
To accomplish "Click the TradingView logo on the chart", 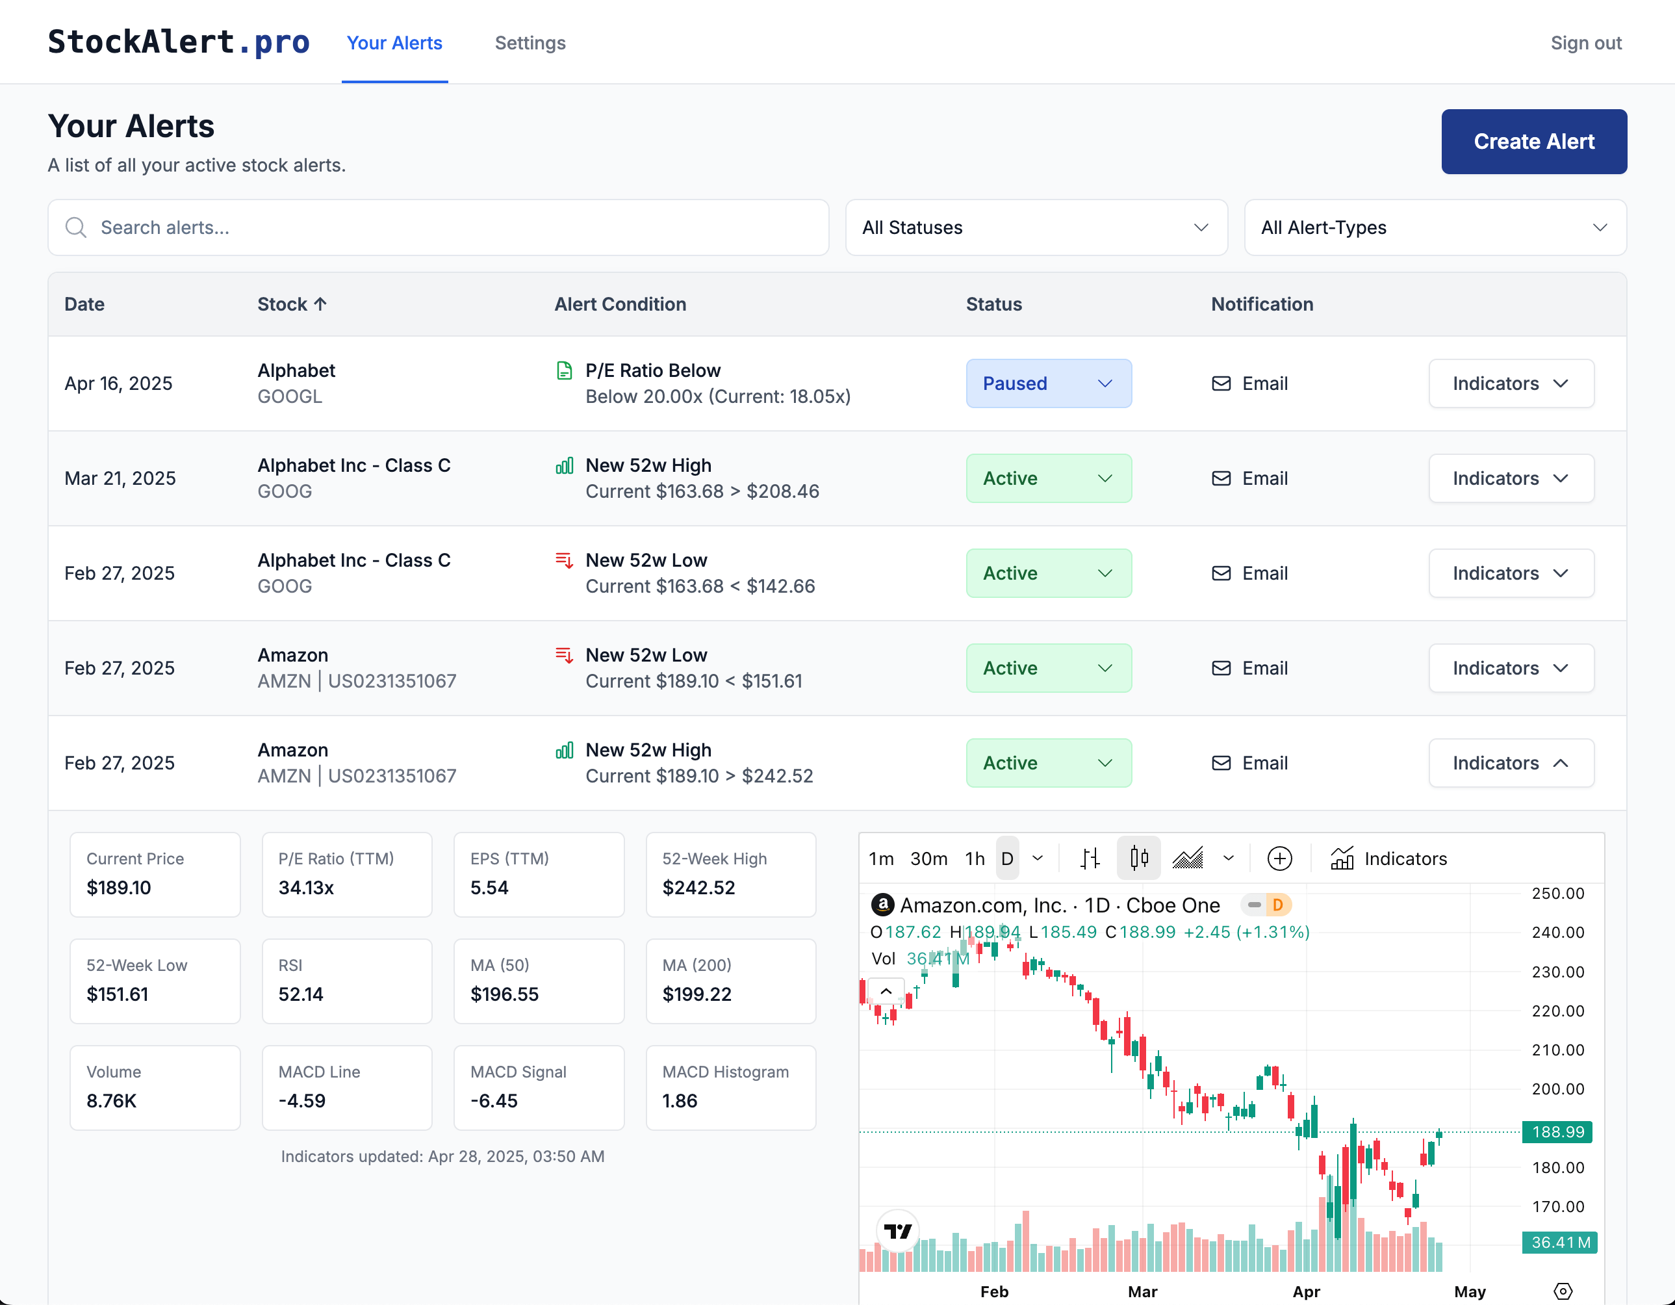I will [x=897, y=1232].
